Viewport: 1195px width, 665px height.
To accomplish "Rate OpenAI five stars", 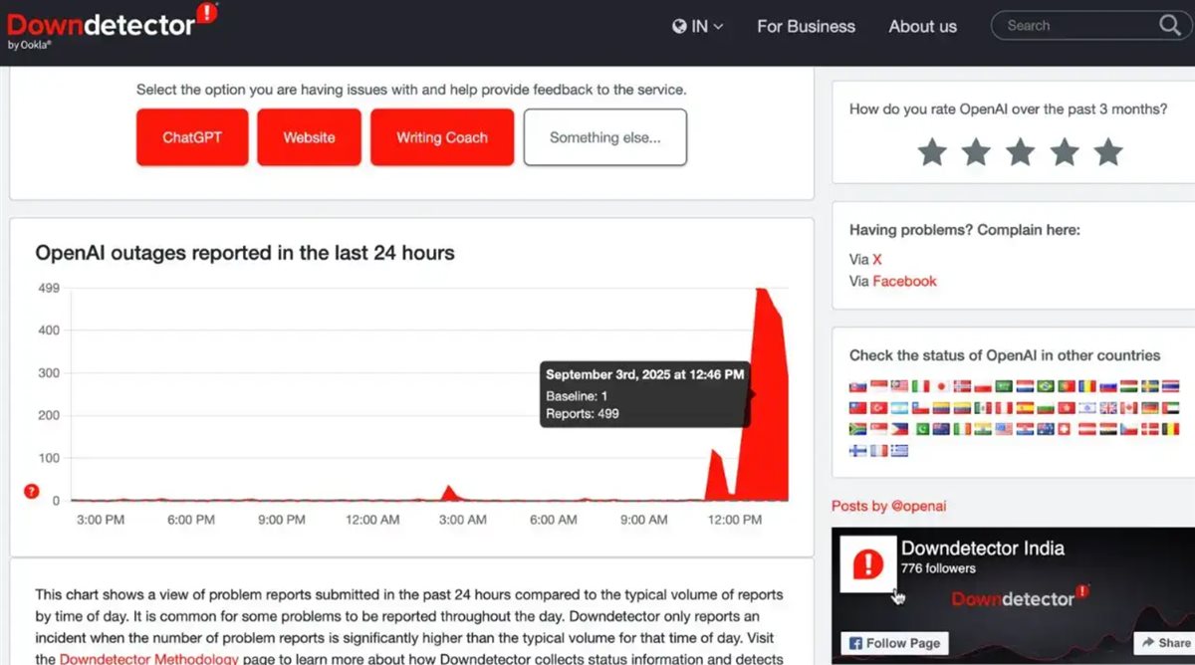I will point(1107,152).
